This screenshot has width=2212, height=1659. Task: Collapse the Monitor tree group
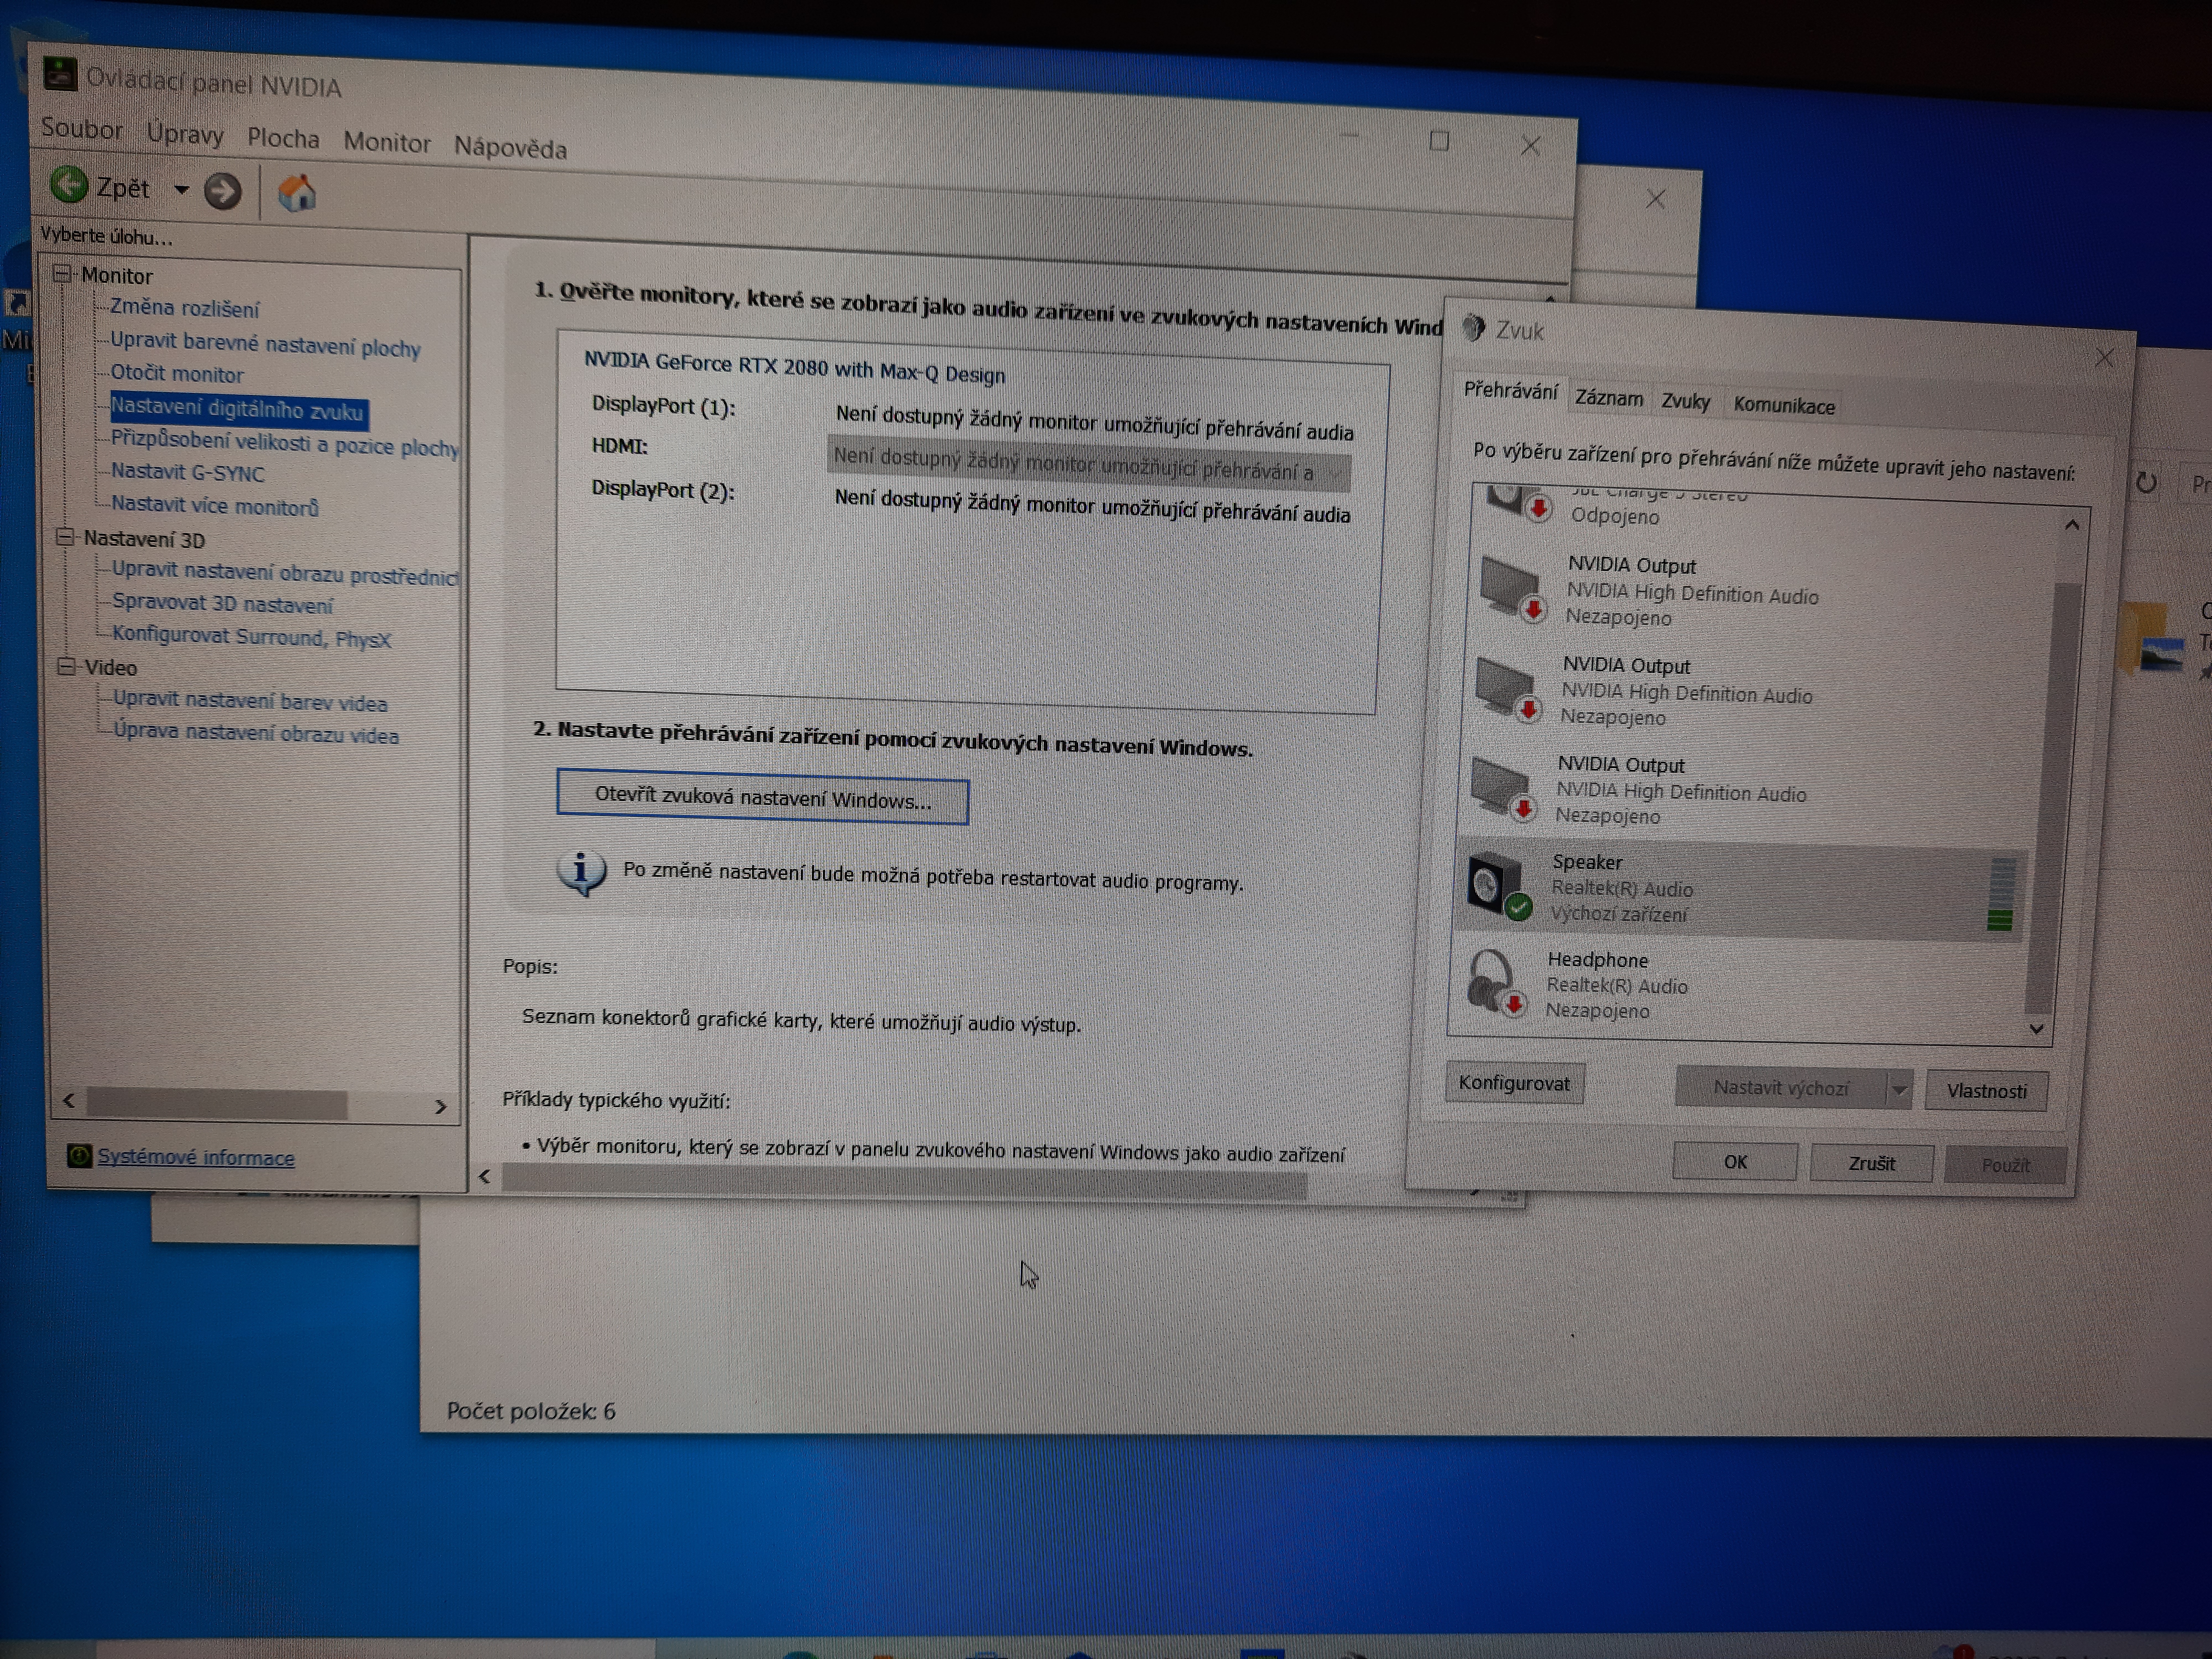pyautogui.click(x=62, y=273)
